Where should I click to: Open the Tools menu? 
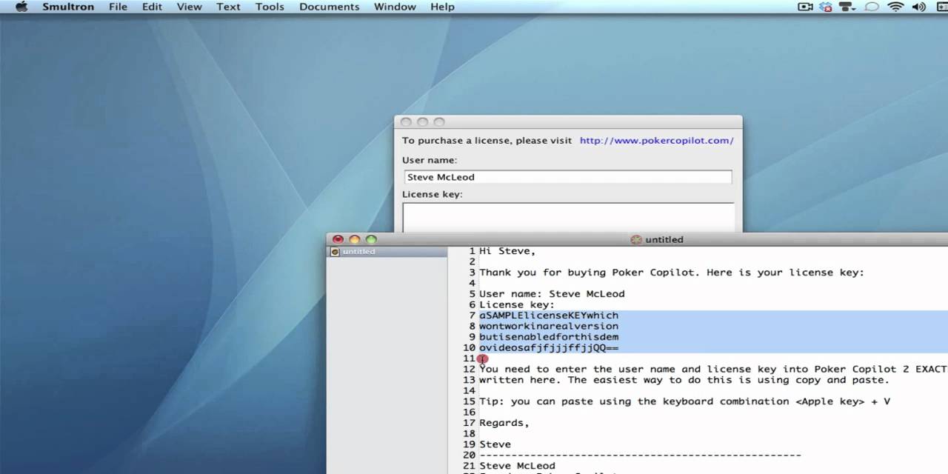point(270,7)
